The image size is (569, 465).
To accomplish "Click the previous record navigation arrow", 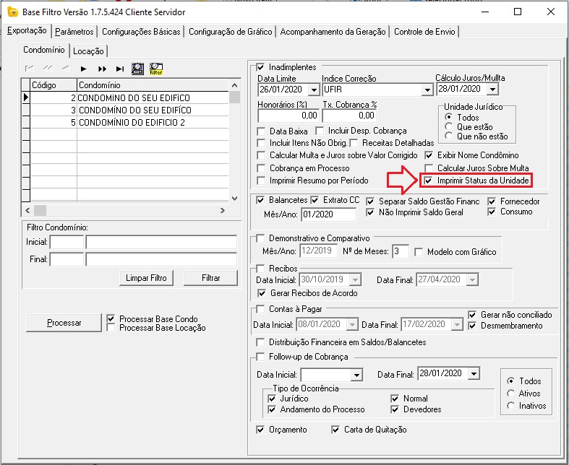I will click(65, 69).
